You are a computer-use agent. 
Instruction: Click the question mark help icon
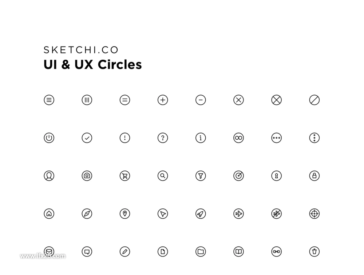point(163,138)
